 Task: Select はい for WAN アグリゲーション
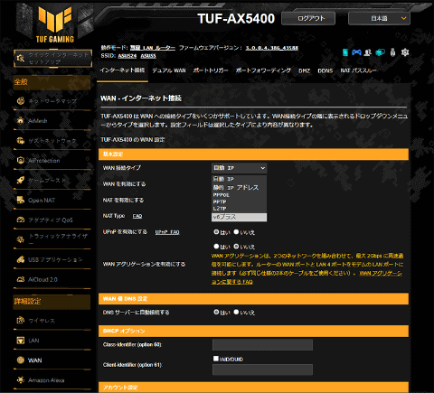(x=216, y=247)
